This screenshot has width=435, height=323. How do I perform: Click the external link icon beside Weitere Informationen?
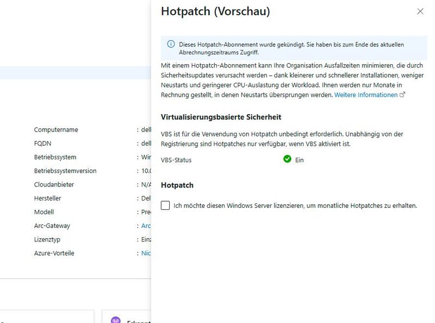(x=401, y=95)
